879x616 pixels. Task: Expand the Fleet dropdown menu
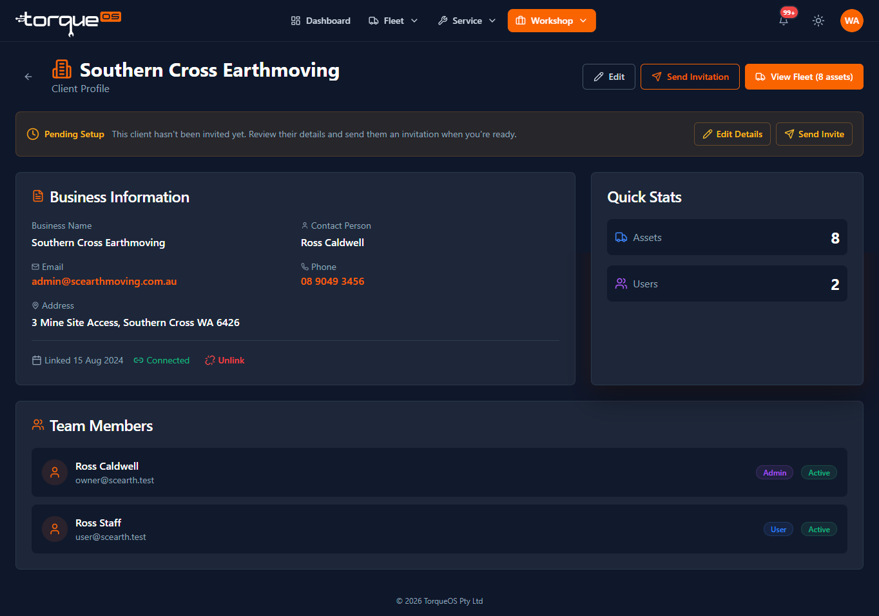click(x=393, y=21)
